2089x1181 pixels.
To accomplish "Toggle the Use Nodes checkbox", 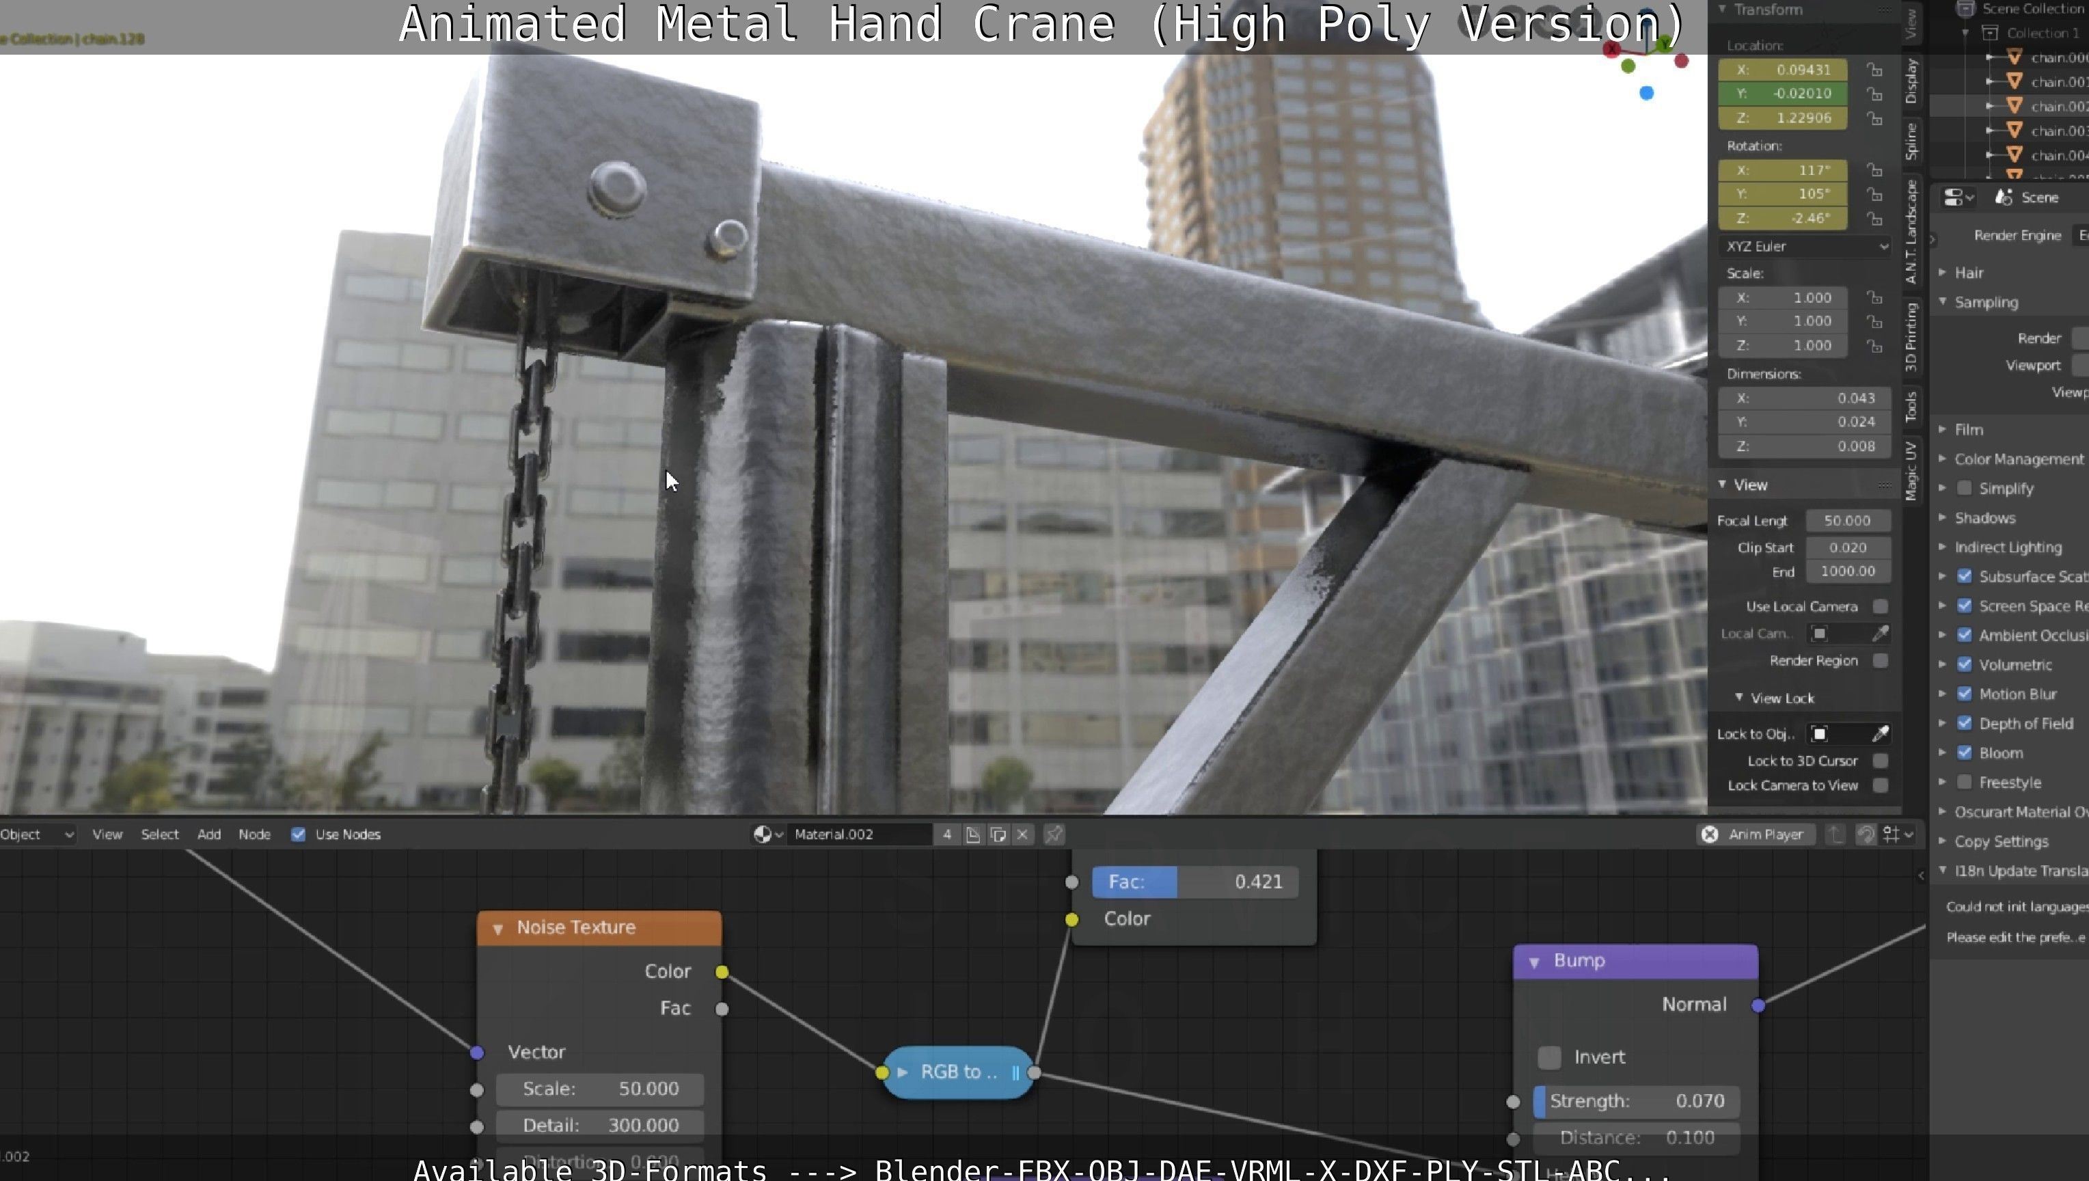I will [299, 834].
